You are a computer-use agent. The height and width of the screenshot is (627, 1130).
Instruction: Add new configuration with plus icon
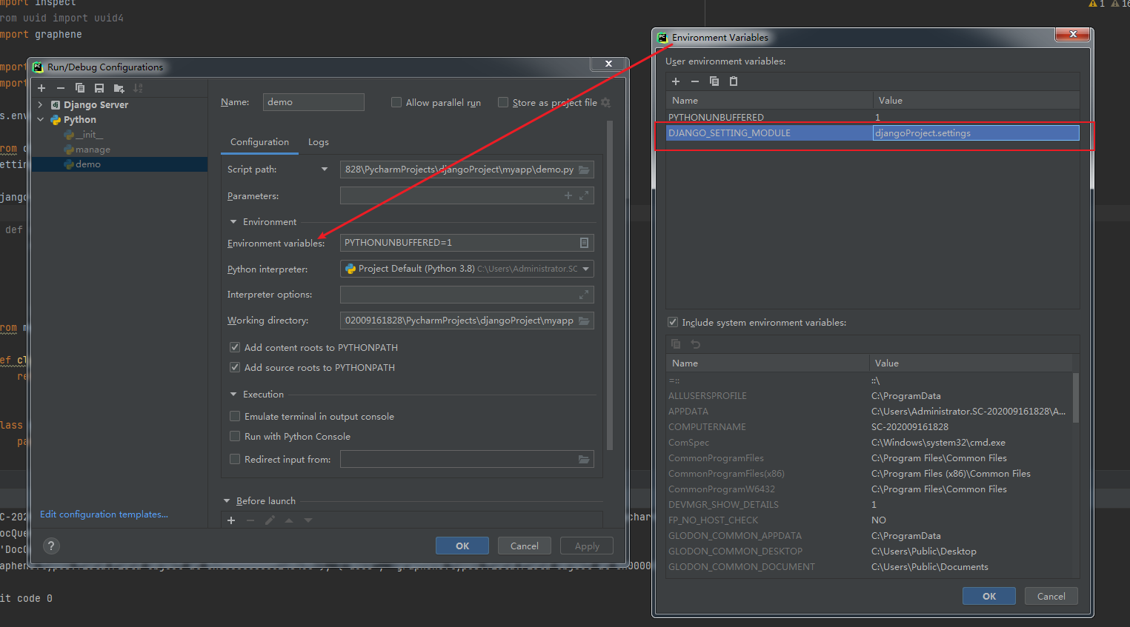[41, 88]
